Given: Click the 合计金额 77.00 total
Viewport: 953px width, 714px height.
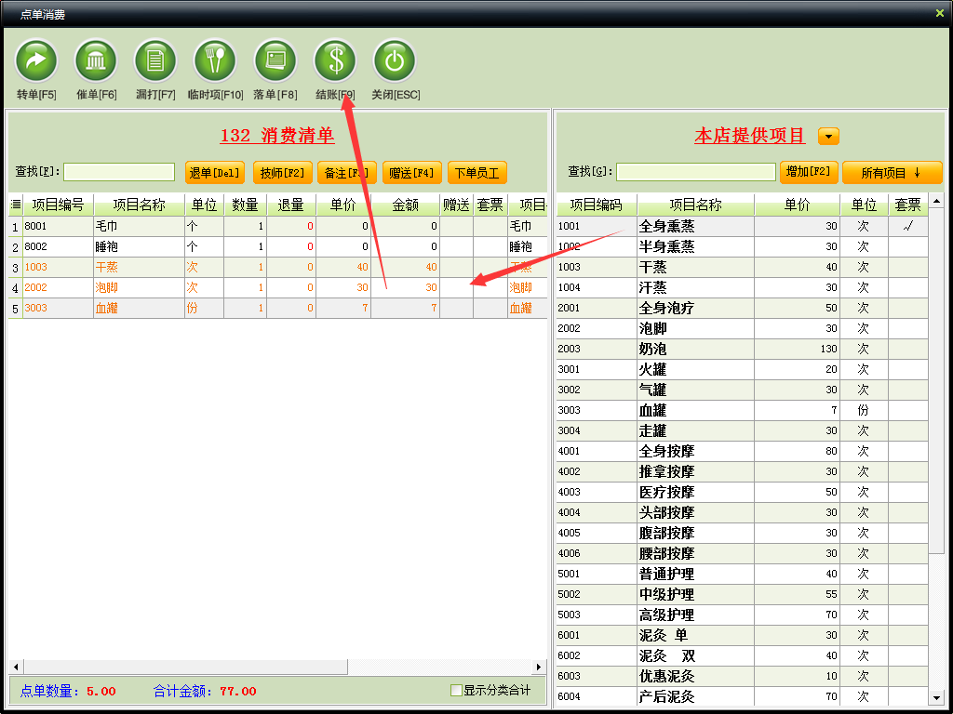Looking at the screenshot, I should 205,691.
